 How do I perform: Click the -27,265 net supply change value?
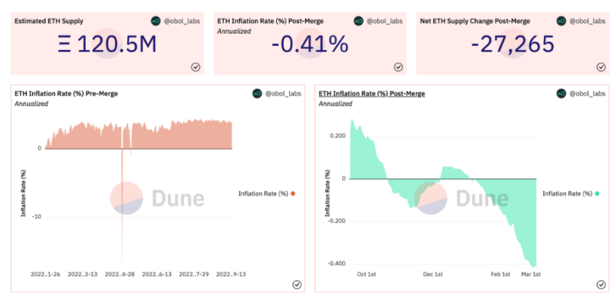click(513, 44)
